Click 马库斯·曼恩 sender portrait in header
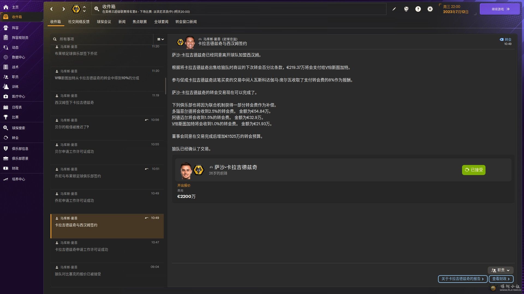524x294 pixels. (x=190, y=42)
